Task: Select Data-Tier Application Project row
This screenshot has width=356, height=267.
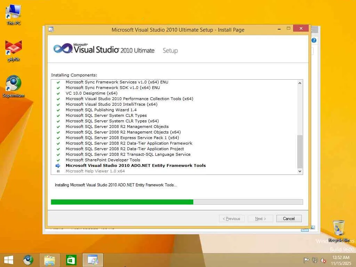Action: pyautogui.click(x=125, y=149)
